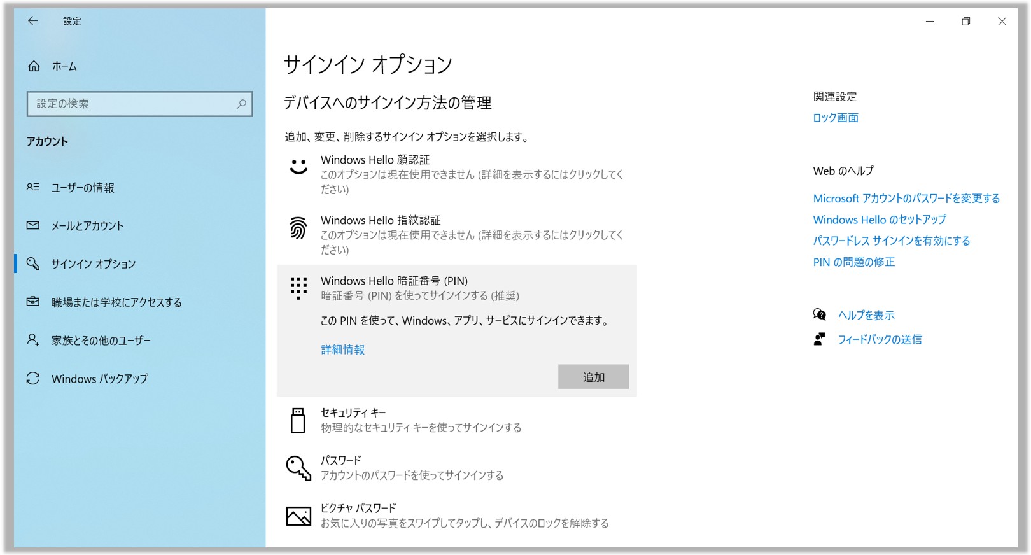Click the メールとアカウント envelope icon
The height and width of the screenshot is (555, 1031).
(x=33, y=225)
